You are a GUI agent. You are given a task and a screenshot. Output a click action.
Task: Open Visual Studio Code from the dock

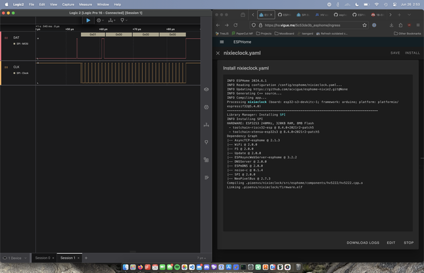pos(192,267)
